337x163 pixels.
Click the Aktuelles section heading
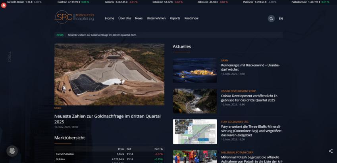point(182,46)
